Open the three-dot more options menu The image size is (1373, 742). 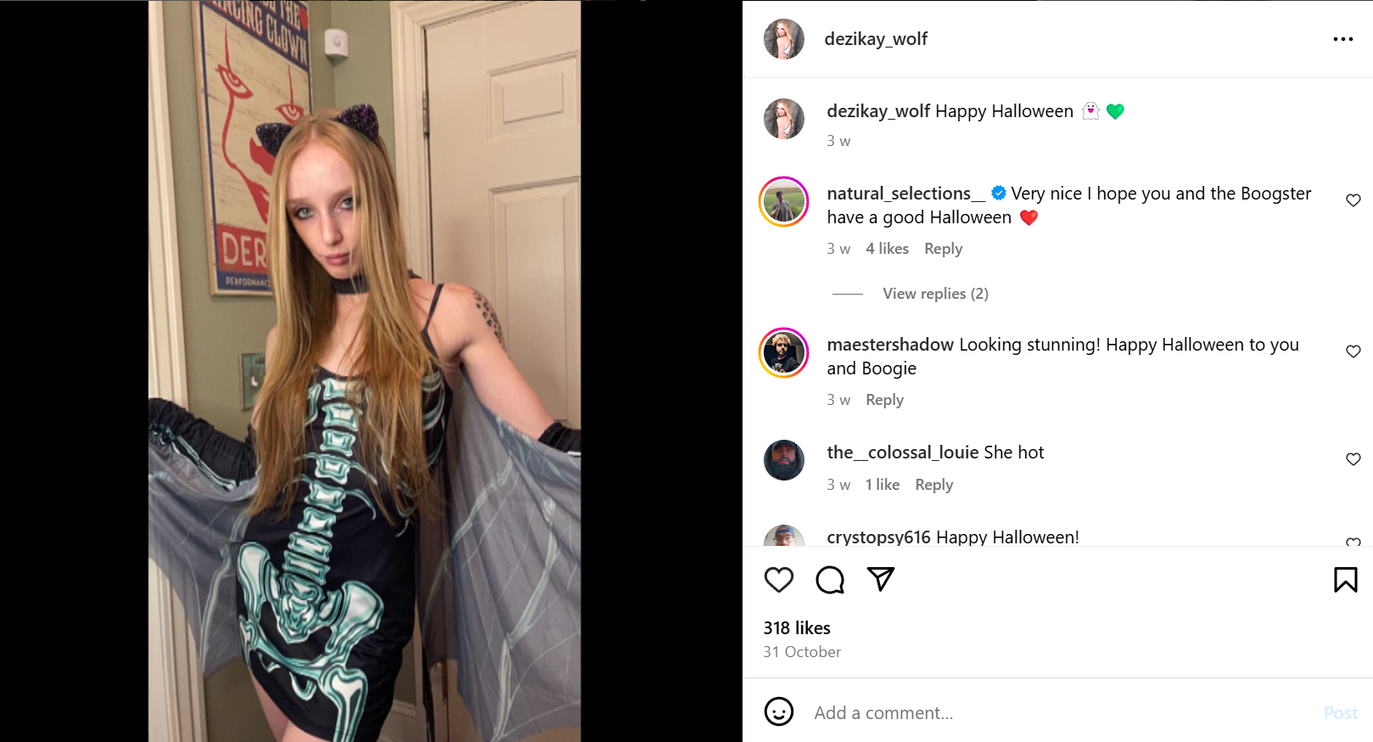(1342, 39)
